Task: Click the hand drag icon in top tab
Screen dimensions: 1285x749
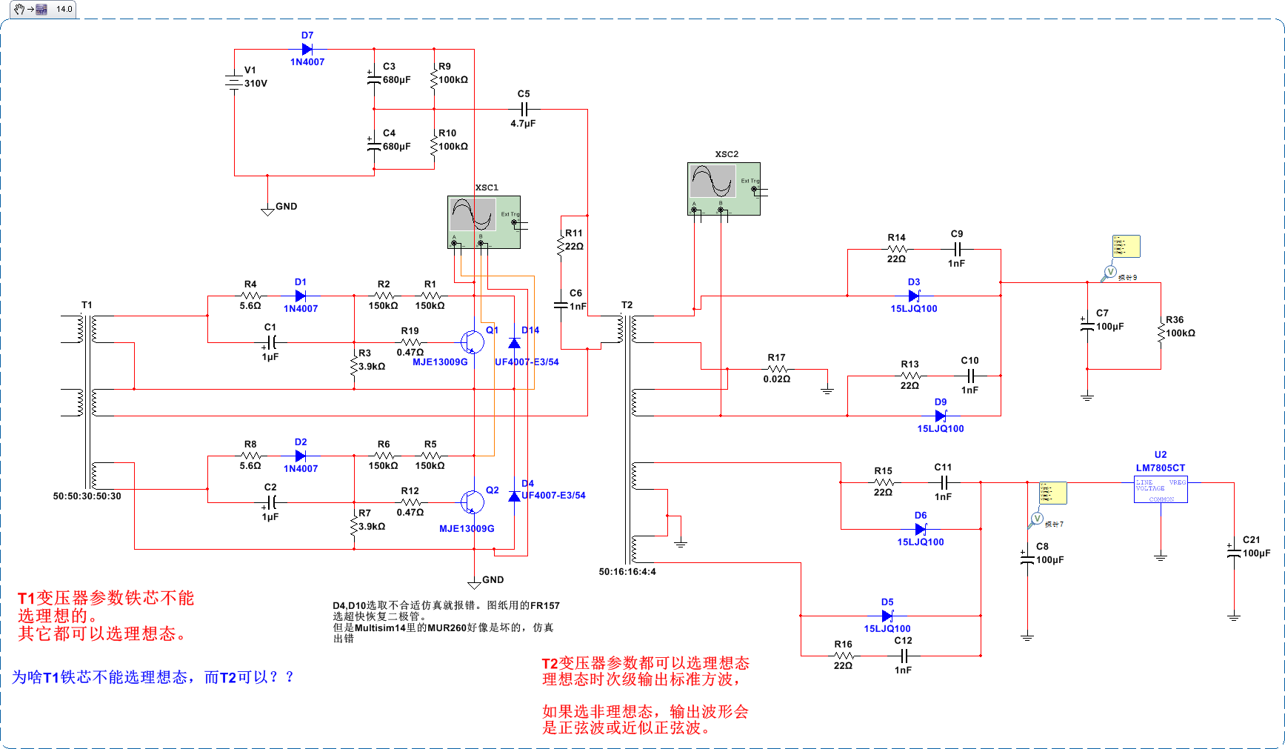Action: click(19, 9)
